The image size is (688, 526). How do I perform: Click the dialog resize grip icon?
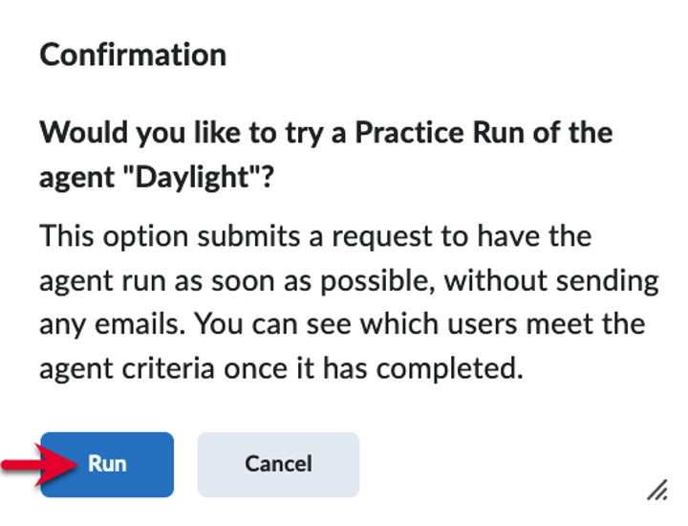pyautogui.click(x=656, y=491)
